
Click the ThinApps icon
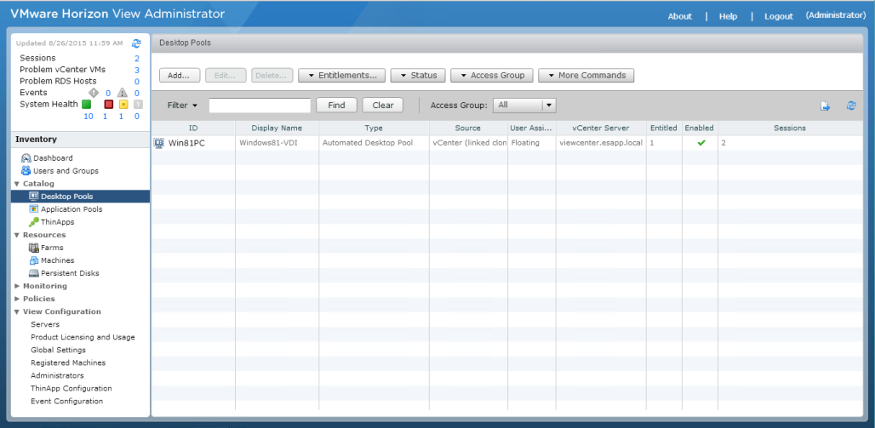(33, 222)
